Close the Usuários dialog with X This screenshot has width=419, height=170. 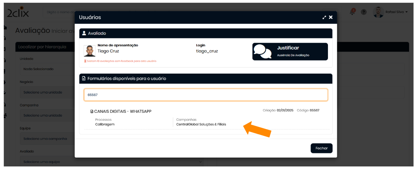click(x=331, y=17)
